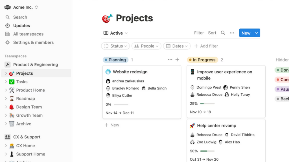Click the trash bin icon beside Archive
This screenshot has height=162, width=289.
tap(12, 124)
